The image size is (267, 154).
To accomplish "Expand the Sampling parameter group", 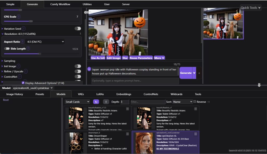I will pyautogui.click(x=10, y=61).
